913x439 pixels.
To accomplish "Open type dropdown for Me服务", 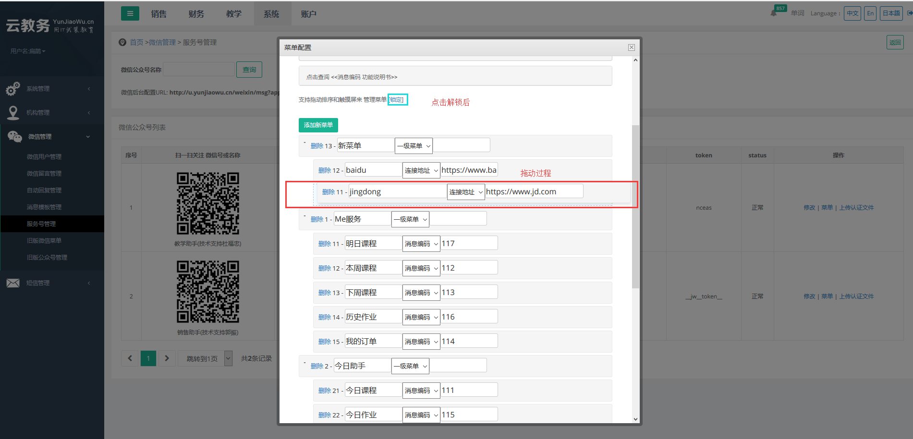I will pos(410,219).
